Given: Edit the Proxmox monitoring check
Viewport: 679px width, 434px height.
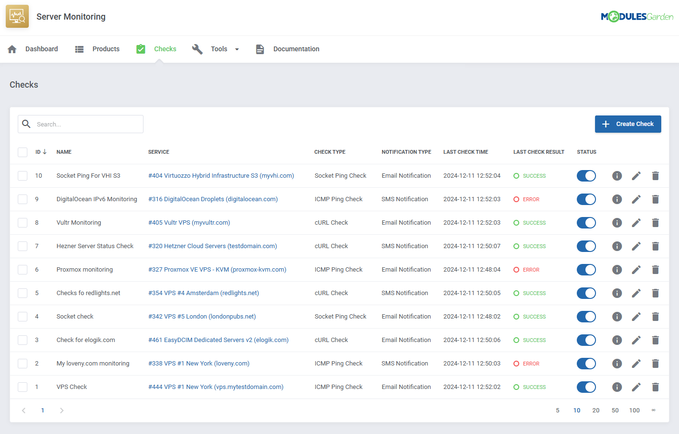Looking at the screenshot, I should (636, 270).
